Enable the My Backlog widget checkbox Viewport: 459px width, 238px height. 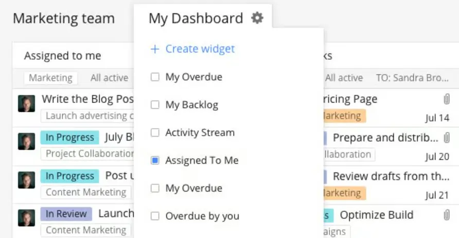pos(155,105)
